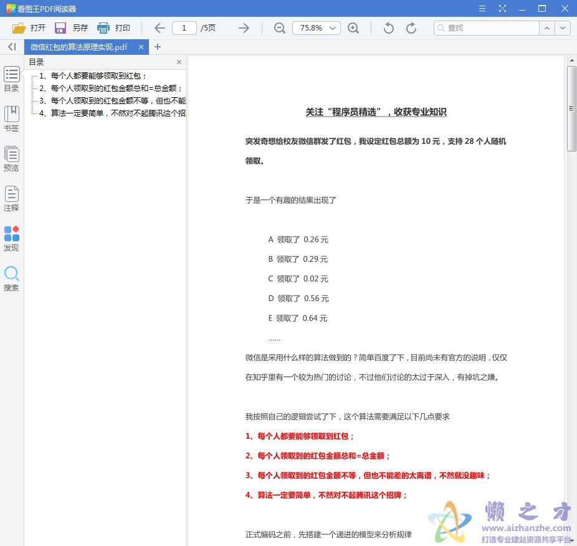The height and width of the screenshot is (546, 577).
Task: Print the document with 打印
Action: 113,28
